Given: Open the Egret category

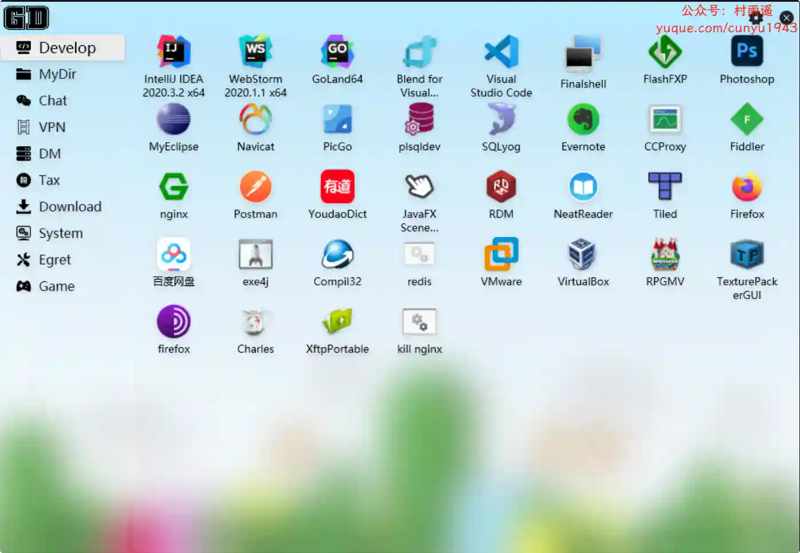Looking at the screenshot, I should click(x=63, y=260).
